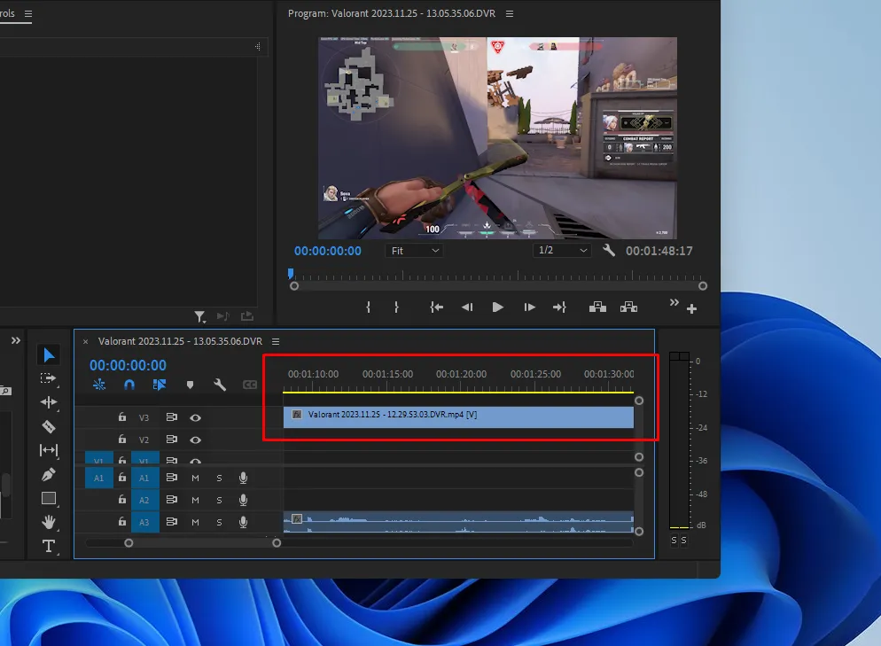Viewport: 881px width, 646px height.
Task: Enable voice-over record on A1
Action: 243,478
